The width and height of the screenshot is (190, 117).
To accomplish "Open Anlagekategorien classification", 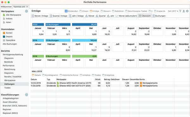I will click(x=10, y=98).
